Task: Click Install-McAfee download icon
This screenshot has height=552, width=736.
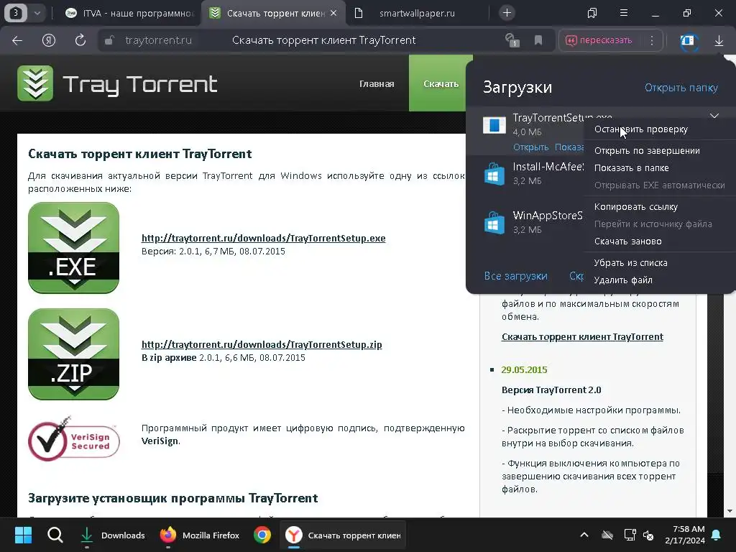Action: (494, 174)
